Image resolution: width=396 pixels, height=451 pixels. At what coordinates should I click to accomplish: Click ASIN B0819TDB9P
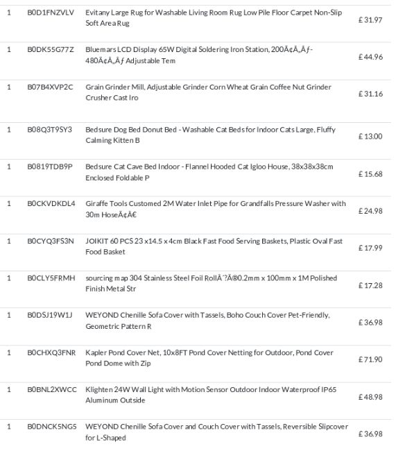click(x=50, y=167)
